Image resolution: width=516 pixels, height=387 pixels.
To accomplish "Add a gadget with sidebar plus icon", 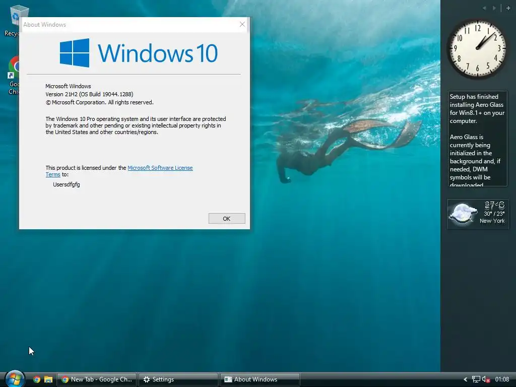I will click(x=508, y=8).
